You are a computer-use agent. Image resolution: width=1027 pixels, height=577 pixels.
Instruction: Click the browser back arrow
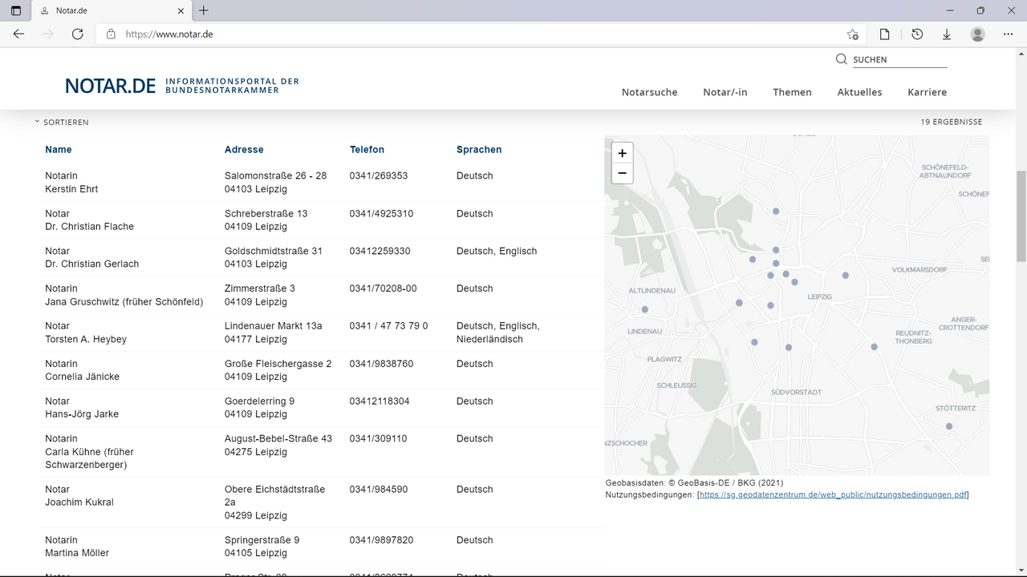click(x=18, y=34)
